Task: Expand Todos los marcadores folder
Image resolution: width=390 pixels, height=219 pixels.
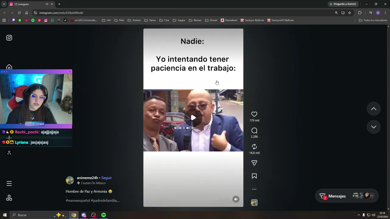Action: (x=373, y=20)
